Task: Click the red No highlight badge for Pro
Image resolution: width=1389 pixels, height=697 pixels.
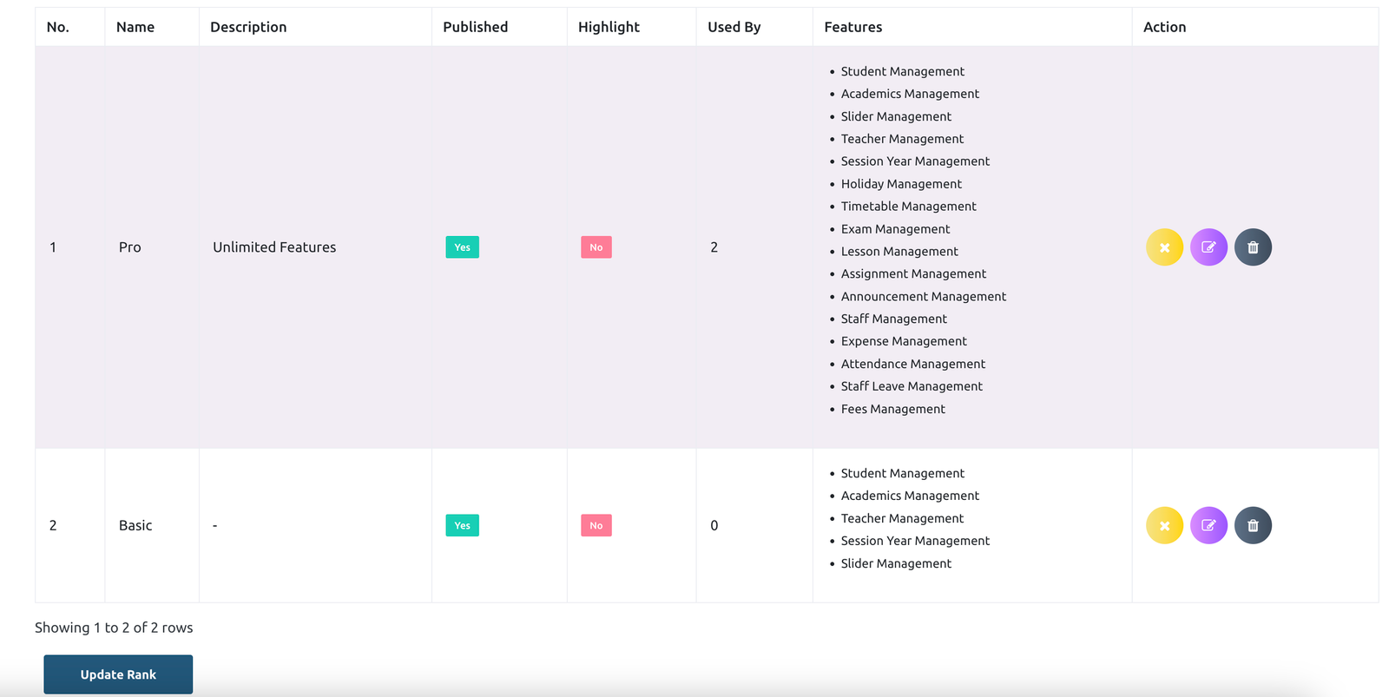Action: coord(596,247)
